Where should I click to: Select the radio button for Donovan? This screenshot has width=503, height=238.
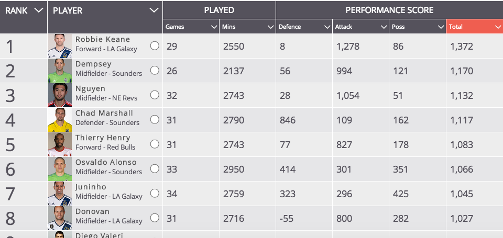click(155, 218)
